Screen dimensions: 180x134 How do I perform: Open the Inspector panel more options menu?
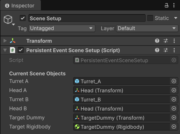(174, 5)
